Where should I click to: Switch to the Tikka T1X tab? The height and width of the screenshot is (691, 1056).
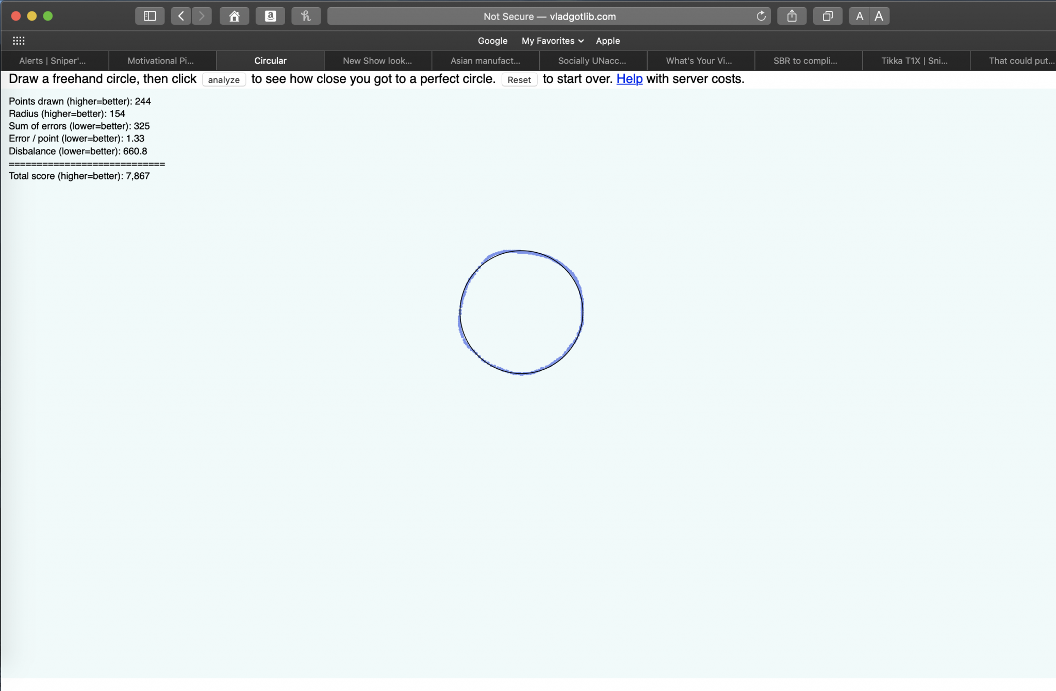coord(917,61)
